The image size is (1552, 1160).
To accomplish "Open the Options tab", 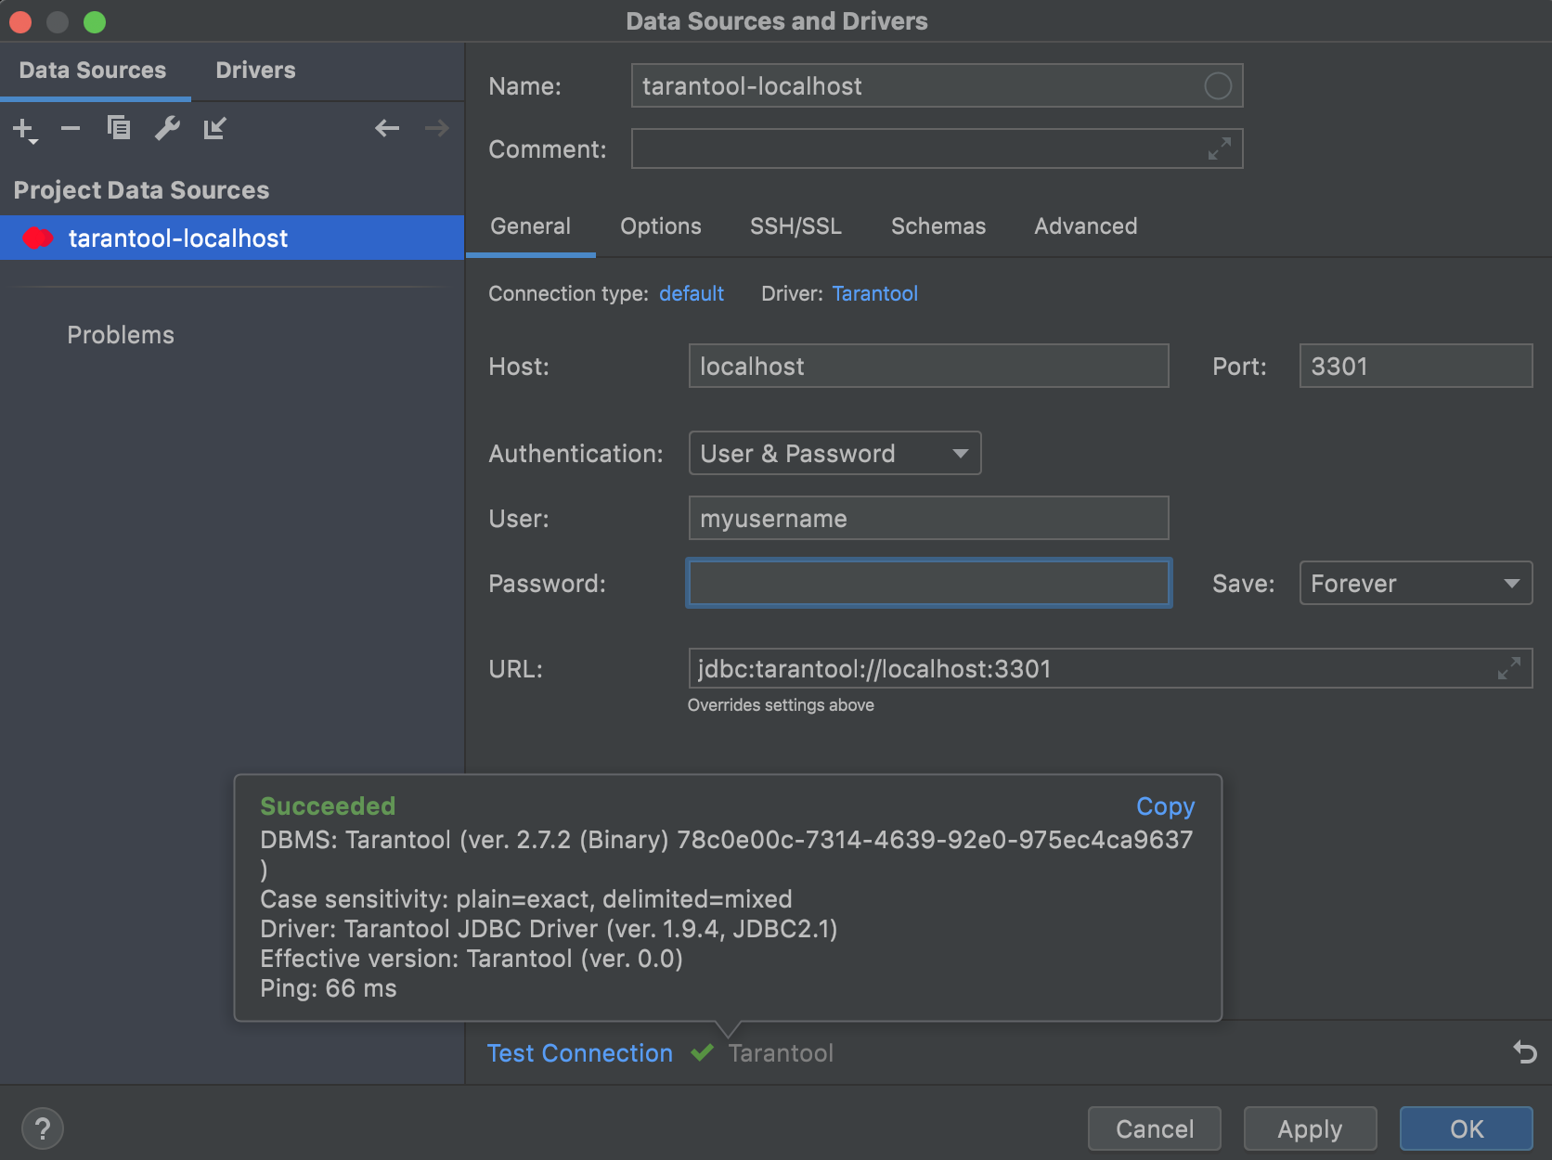I will coord(661,226).
